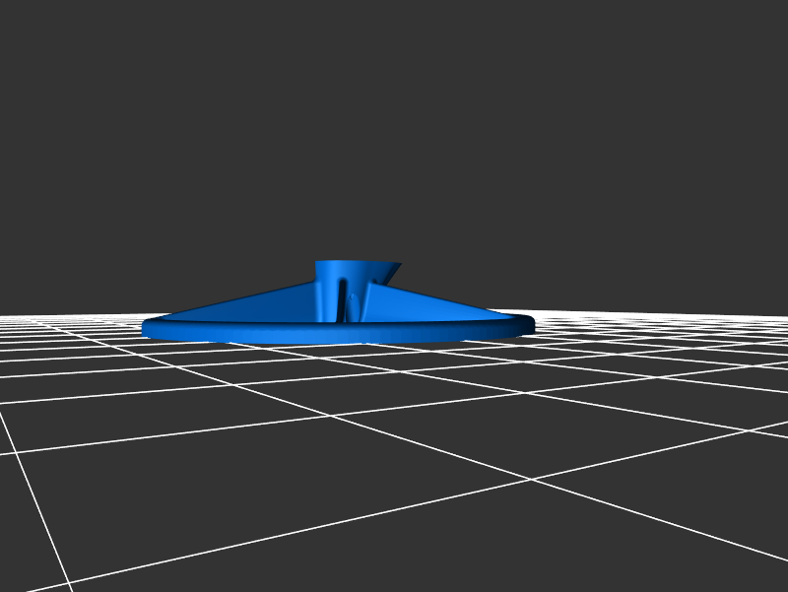The height and width of the screenshot is (592, 788).
Task: Click the grid floor in the bottom-left corner
Action: (x=30, y=552)
